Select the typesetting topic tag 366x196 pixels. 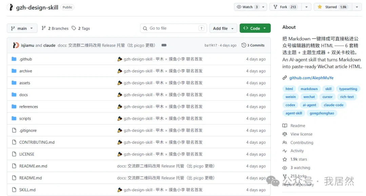point(348,89)
